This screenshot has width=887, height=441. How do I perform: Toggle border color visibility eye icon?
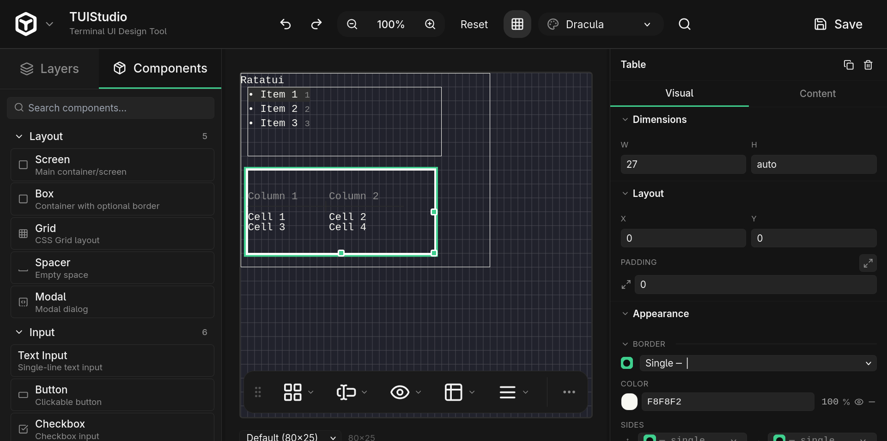[859, 402]
